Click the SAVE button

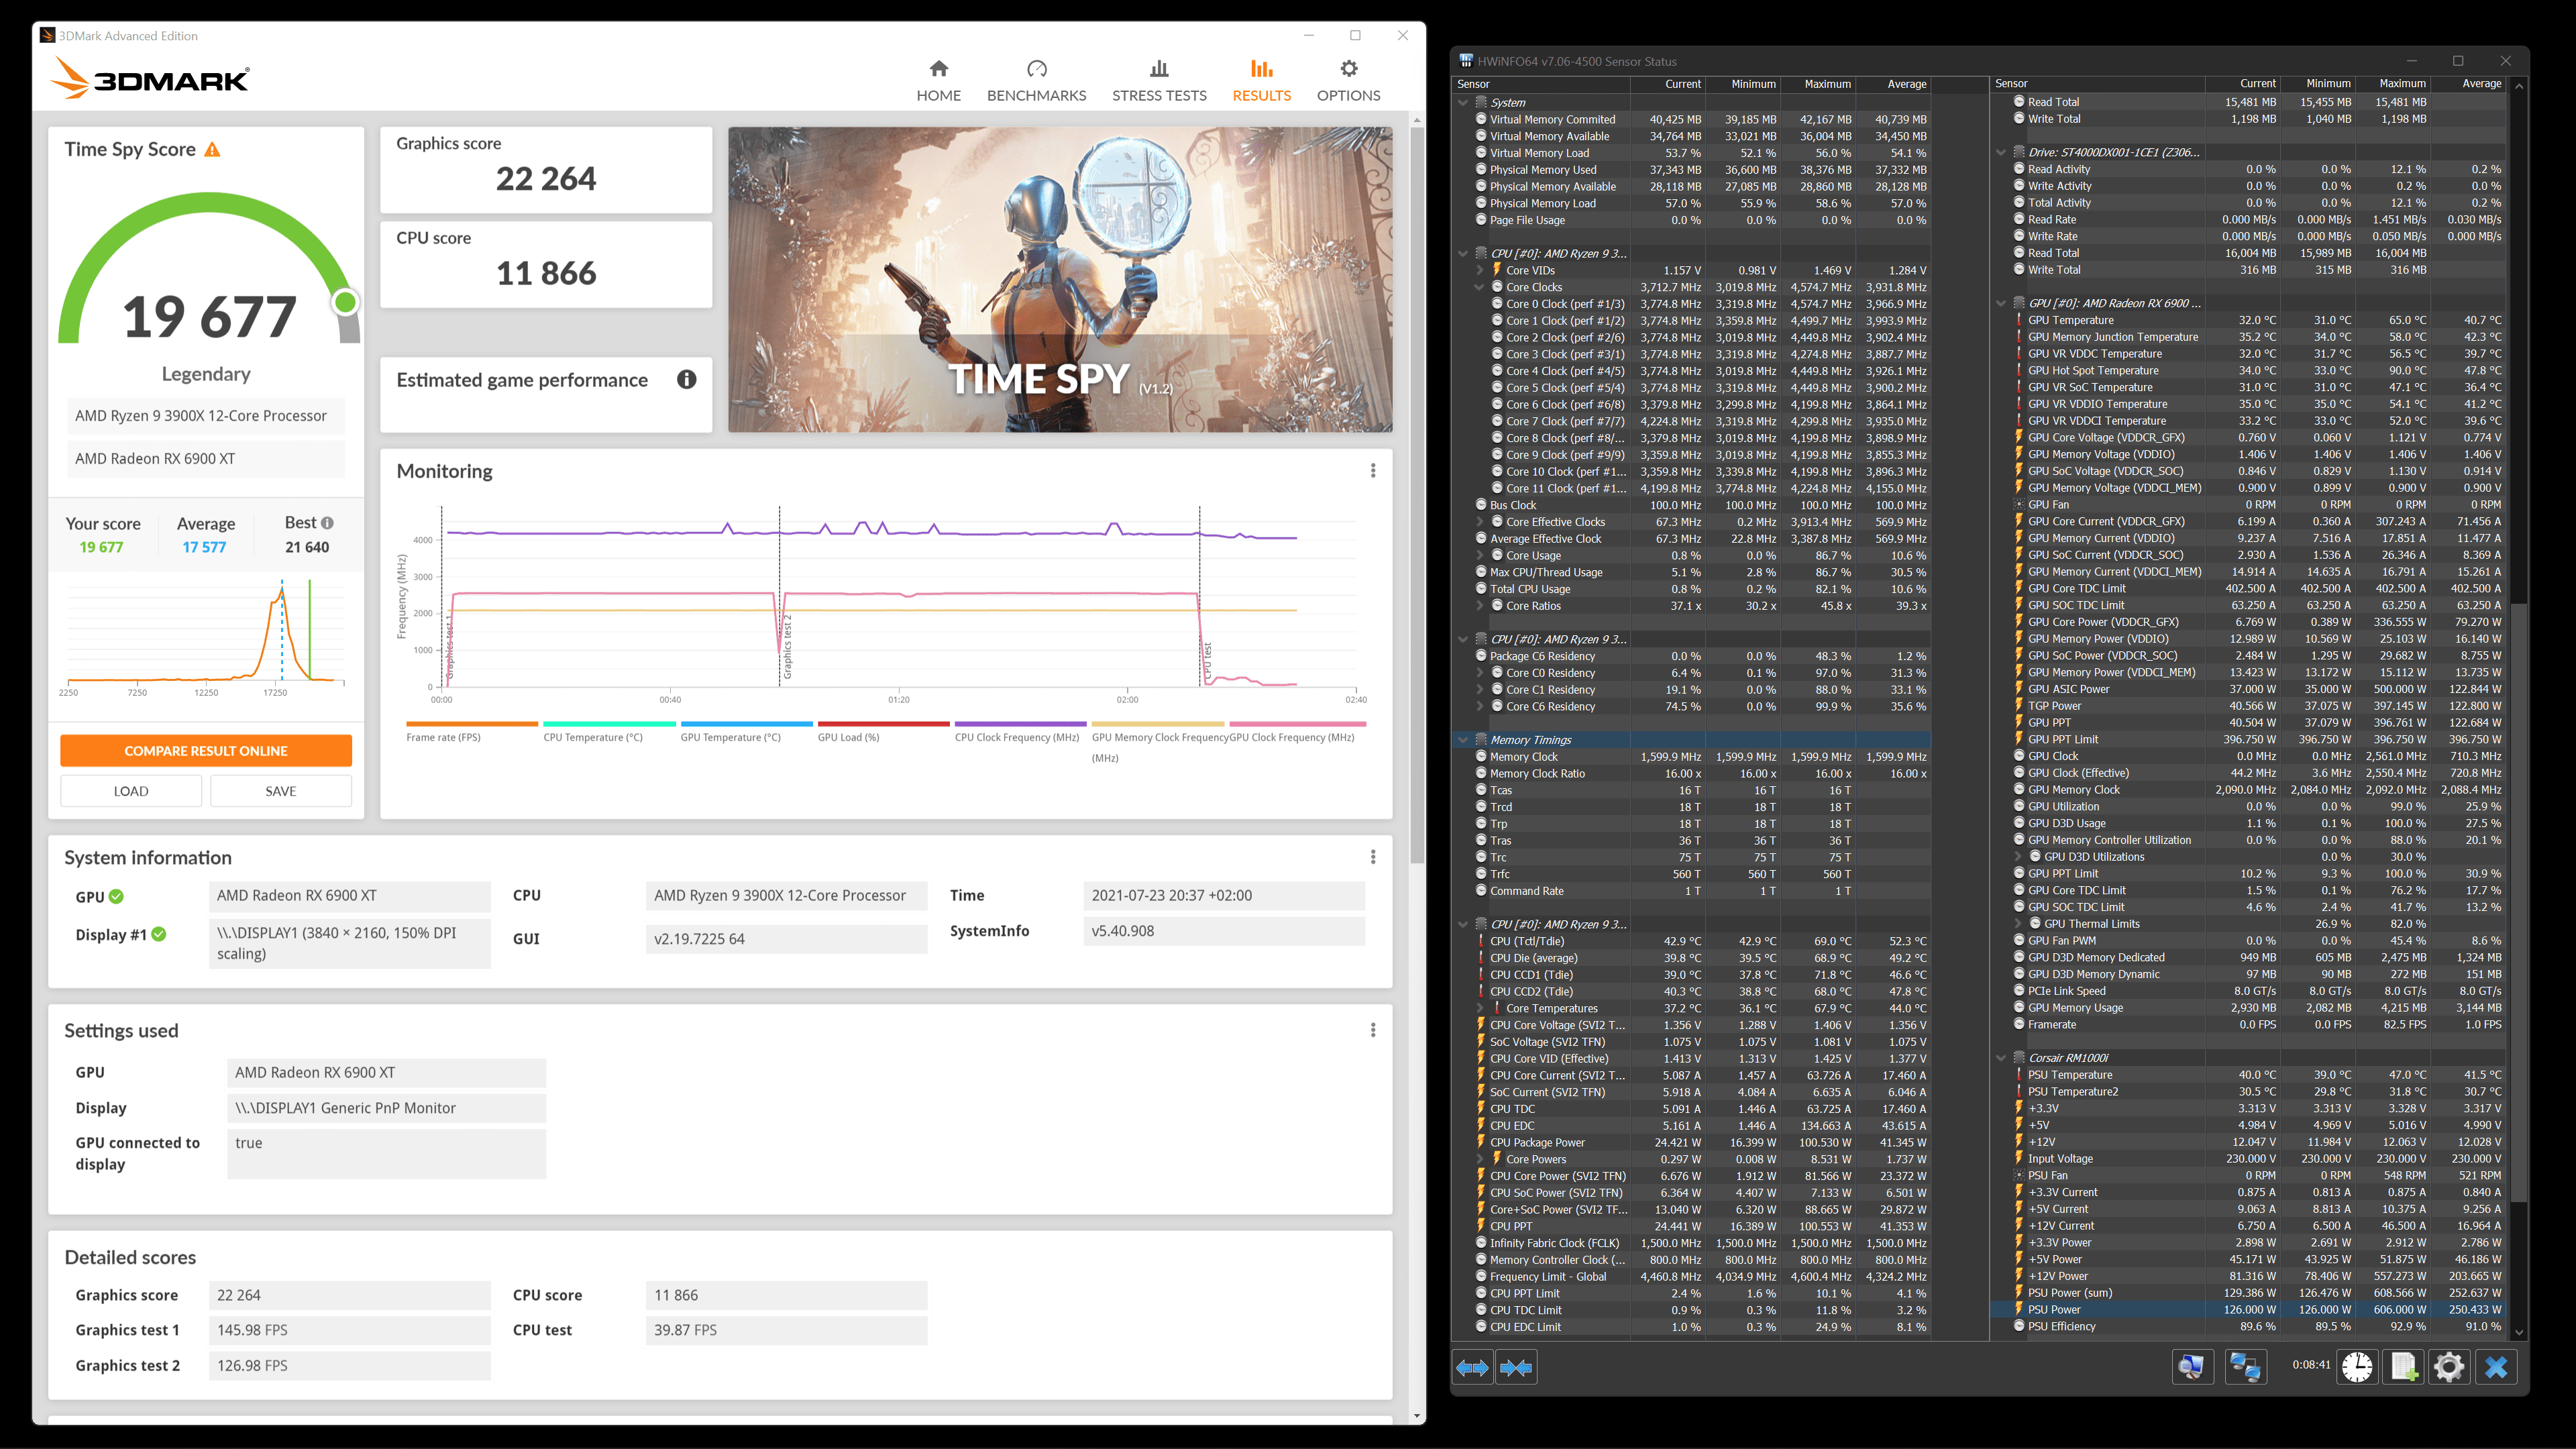pyautogui.click(x=281, y=791)
